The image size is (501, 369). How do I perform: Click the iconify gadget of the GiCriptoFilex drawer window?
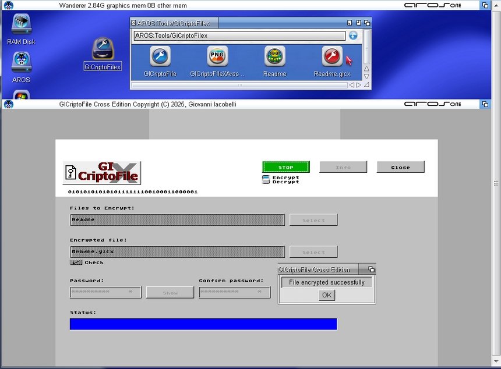tap(350, 23)
